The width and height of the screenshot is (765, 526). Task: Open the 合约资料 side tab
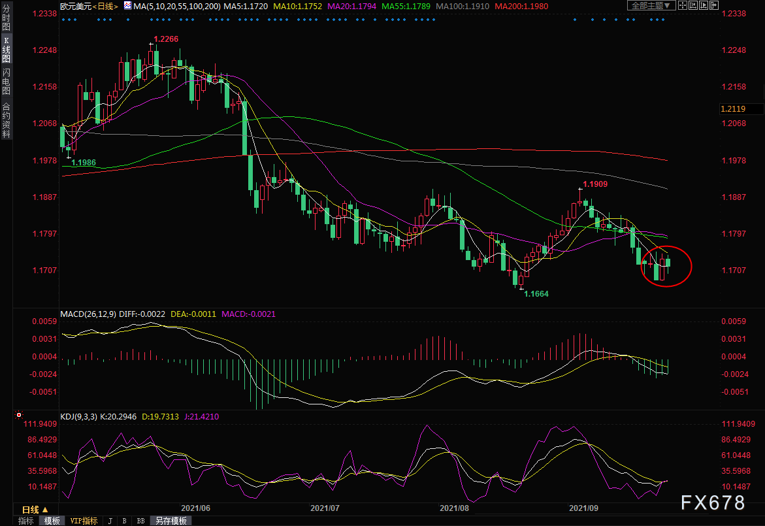pyautogui.click(x=6, y=120)
